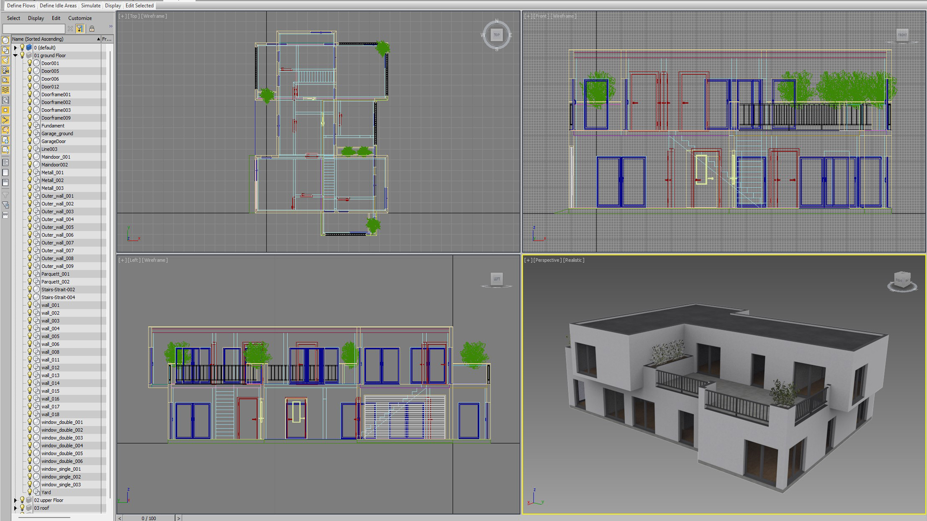
Task: Click the Realistic shading label in Perspective viewport
Action: 573,260
